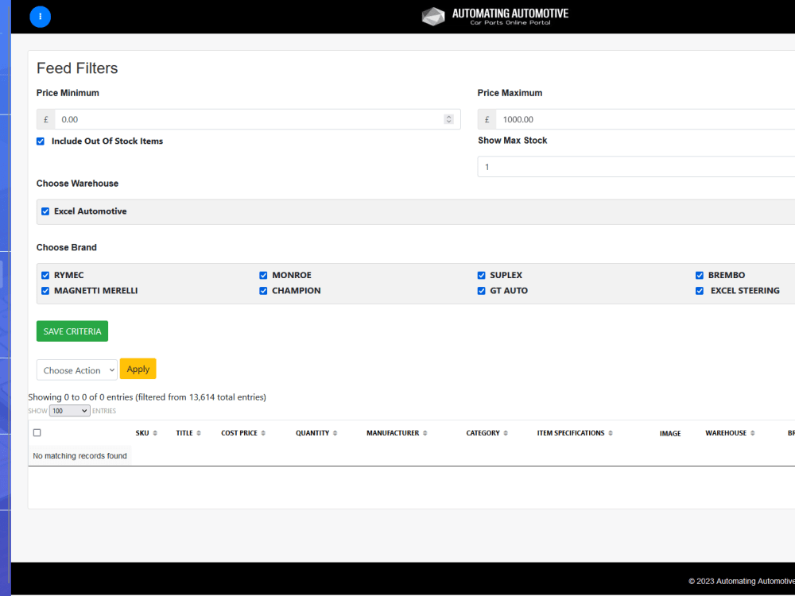The width and height of the screenshot is (795, 596).
Task: Uncheck the MAGNETTI MERELLI brand checkbox
Action: pyautogui.click(x=45, y=291)
